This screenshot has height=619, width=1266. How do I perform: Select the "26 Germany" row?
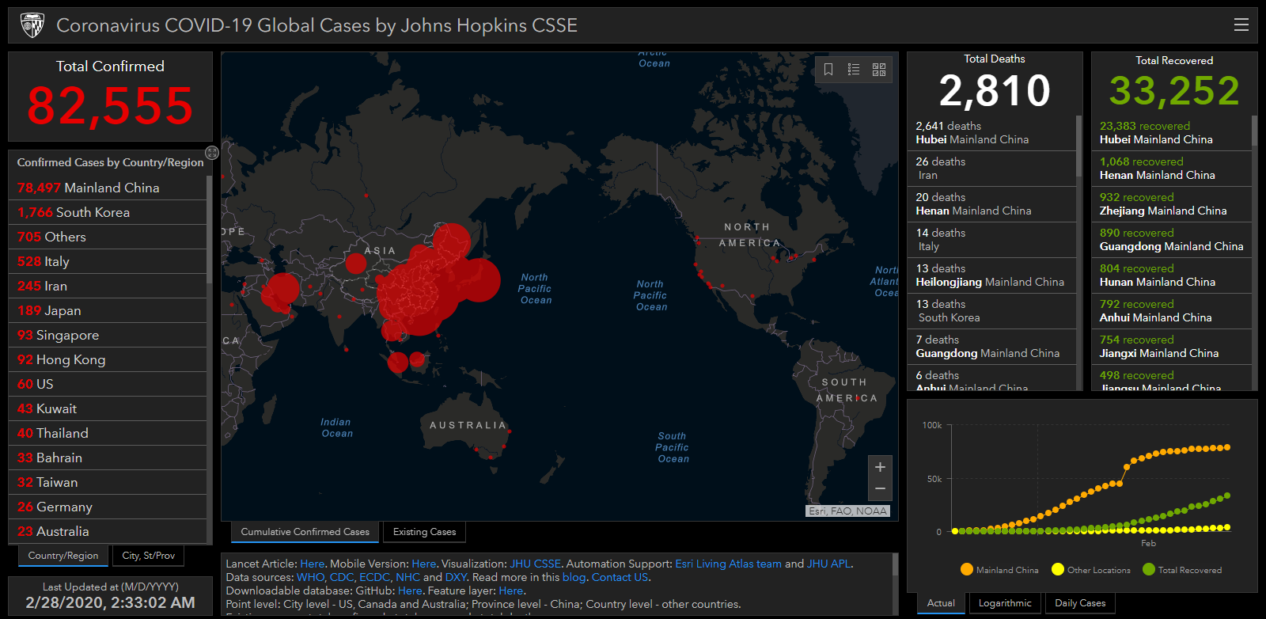[x=108, y=507]
